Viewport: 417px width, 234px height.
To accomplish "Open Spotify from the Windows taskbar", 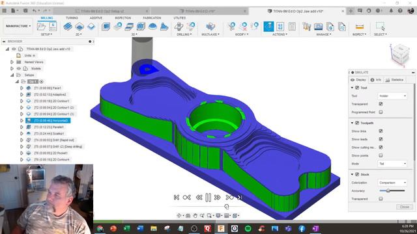I will 248,228.
